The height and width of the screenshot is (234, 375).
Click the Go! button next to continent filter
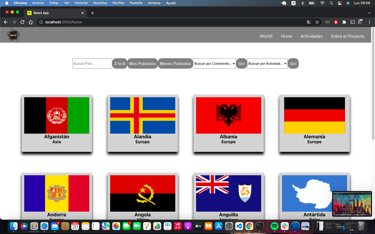pyautogui.click(x=241, y=63)
